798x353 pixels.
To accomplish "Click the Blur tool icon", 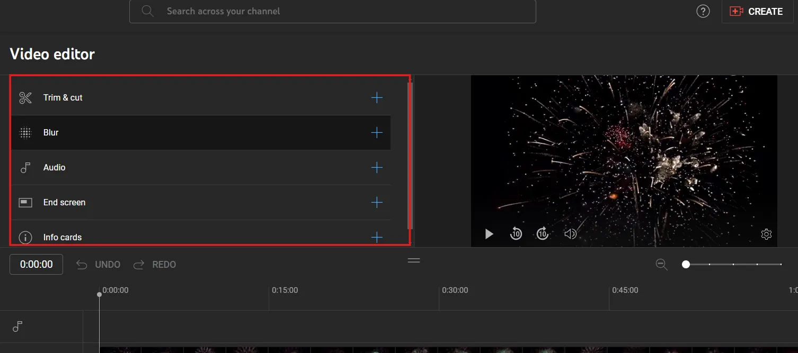I will coord(25,132).
